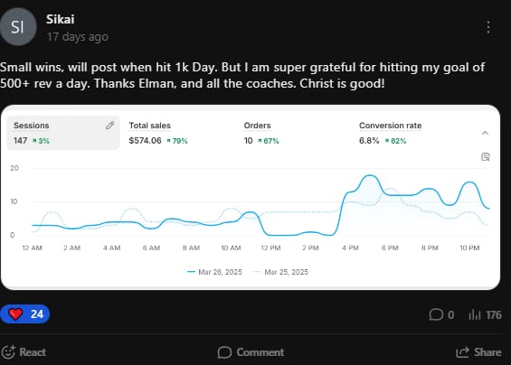This screenshot has height=365, width=511.
Task: Click the 6.8% conversion rate value
Action: click(x=369, y=141)
